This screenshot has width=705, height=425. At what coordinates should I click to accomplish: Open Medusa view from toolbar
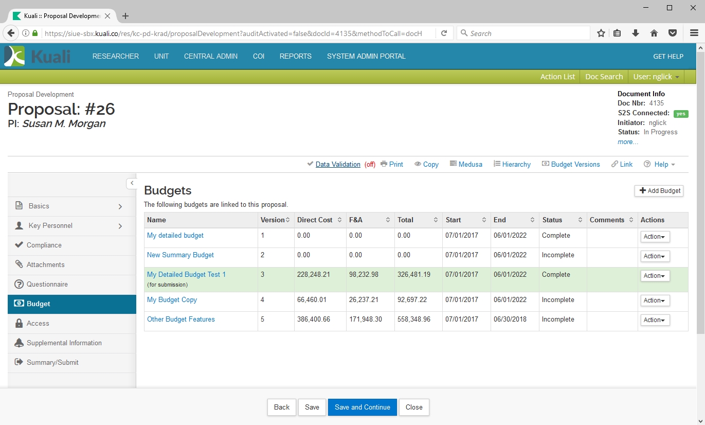(x=466, y=164)
